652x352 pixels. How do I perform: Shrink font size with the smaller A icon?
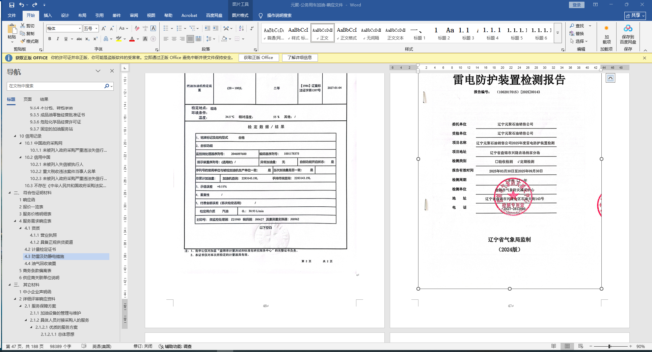tap(112, 28)
